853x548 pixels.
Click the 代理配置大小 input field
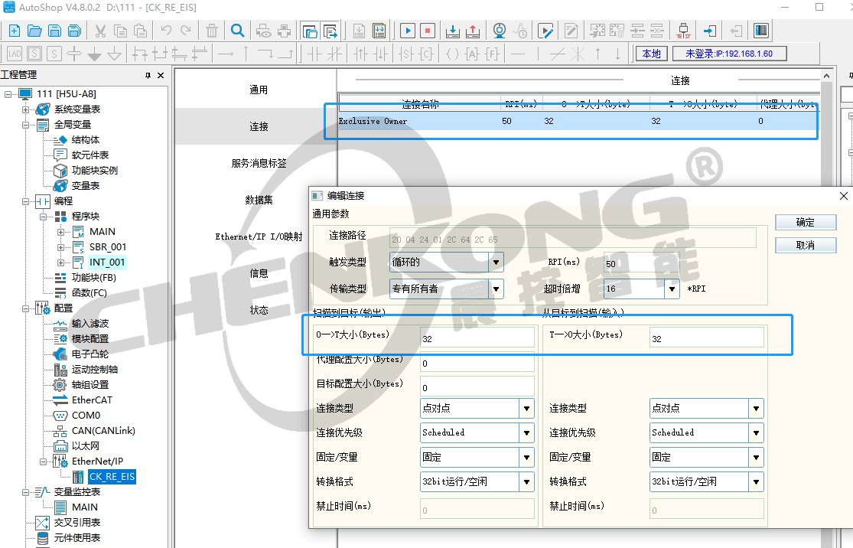click(x=477, y=363)
